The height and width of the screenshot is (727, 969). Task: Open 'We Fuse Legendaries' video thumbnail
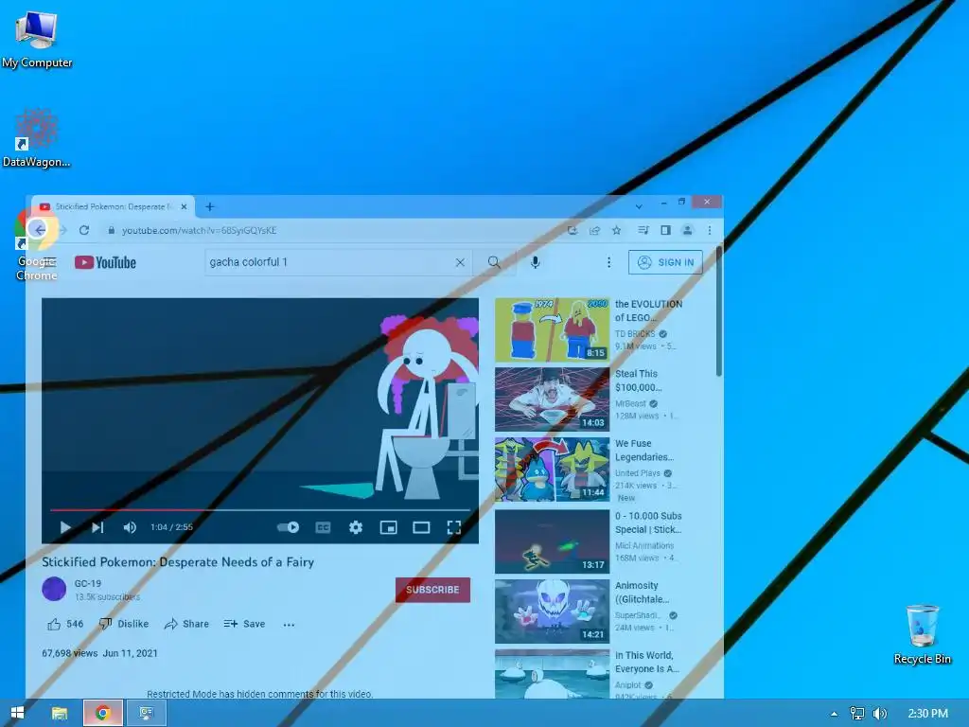[552, 470]
